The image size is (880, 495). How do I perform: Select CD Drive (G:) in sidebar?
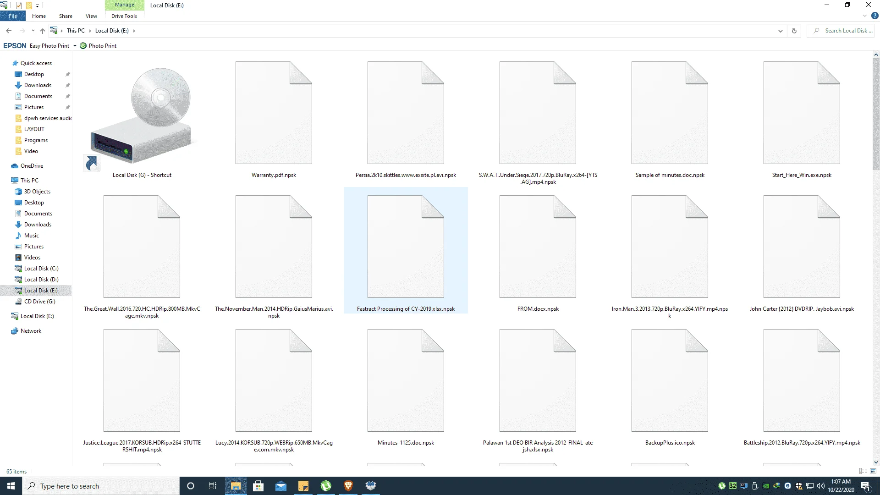pyautogui.click(x=39, y=302)
